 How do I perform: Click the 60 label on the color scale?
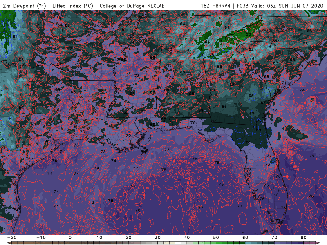pos(245,238)
